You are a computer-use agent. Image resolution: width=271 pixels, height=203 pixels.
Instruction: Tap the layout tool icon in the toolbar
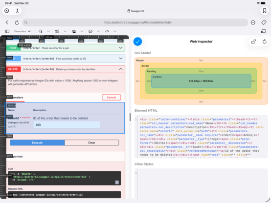(x=57, y=31)
